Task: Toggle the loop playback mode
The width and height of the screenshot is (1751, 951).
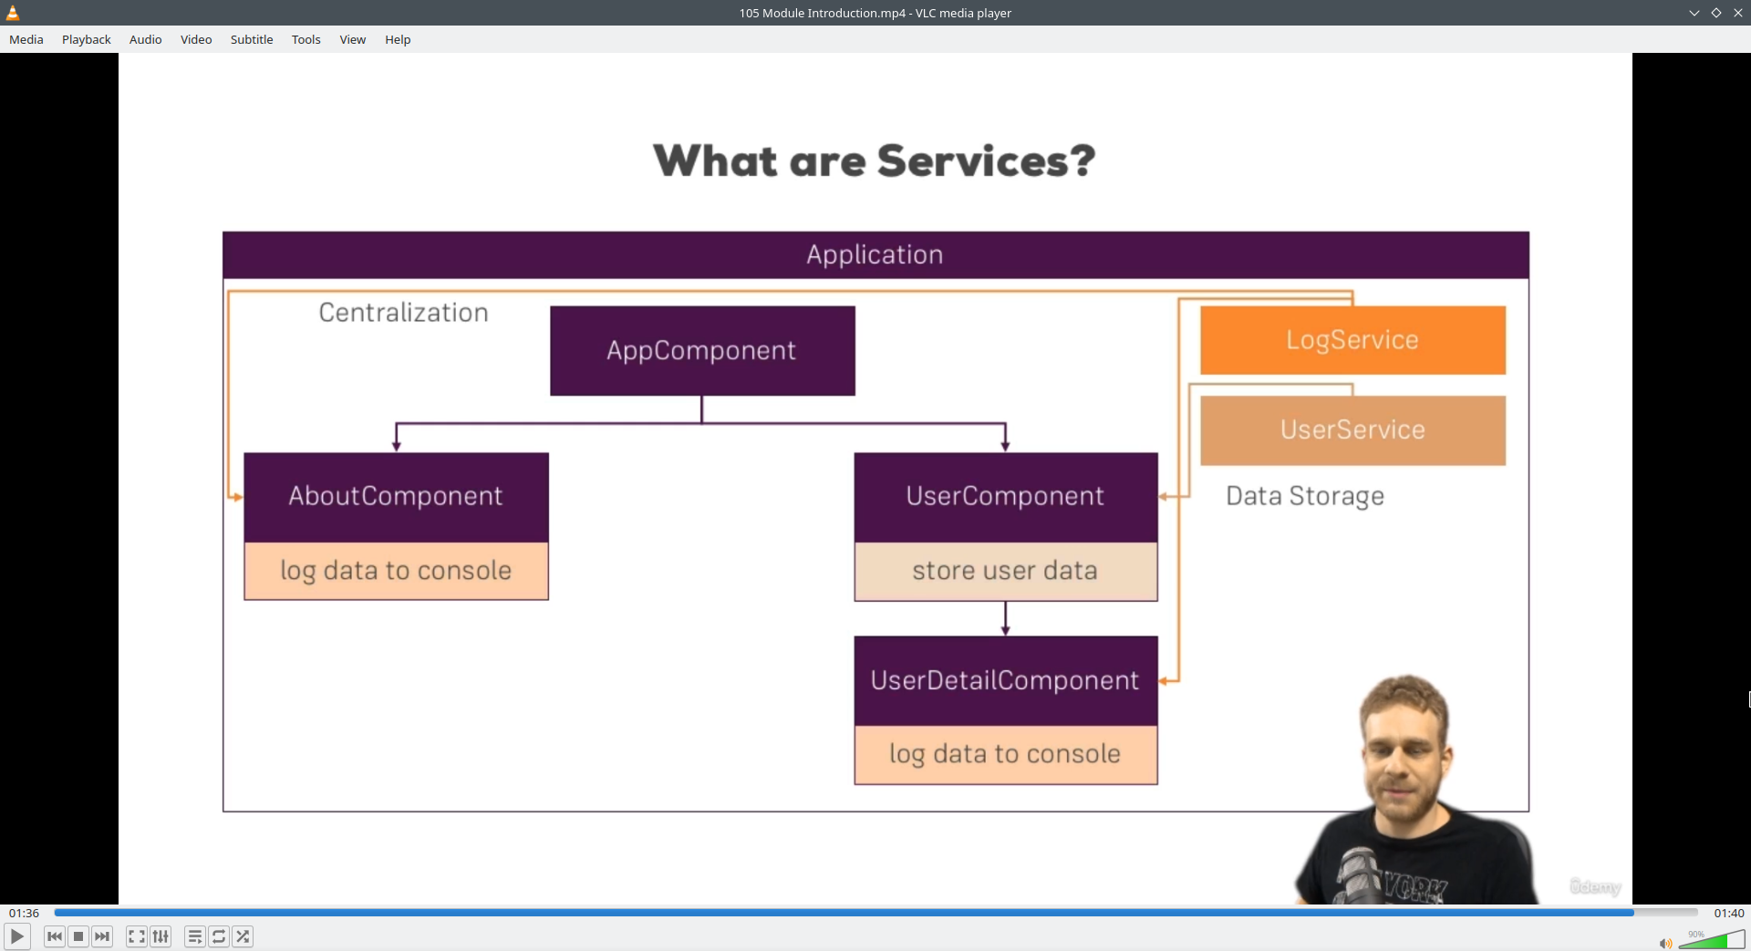Action: [219, 936]
